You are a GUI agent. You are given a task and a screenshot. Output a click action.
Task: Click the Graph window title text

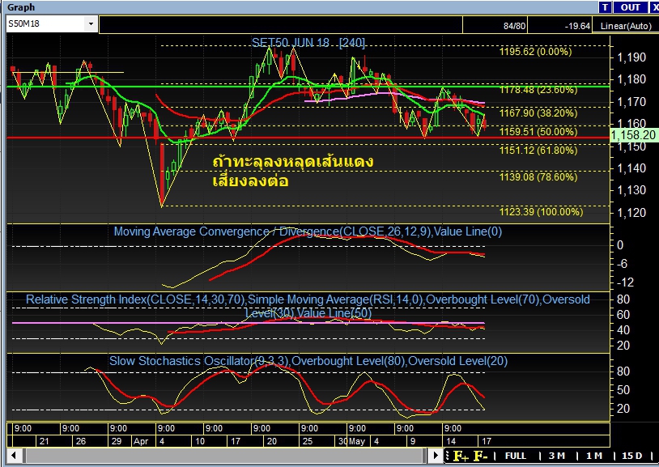pos(21,7)
